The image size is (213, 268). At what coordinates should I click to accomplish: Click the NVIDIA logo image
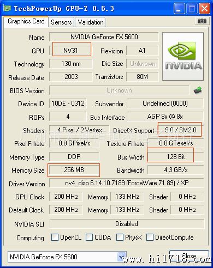pos(183,56)
